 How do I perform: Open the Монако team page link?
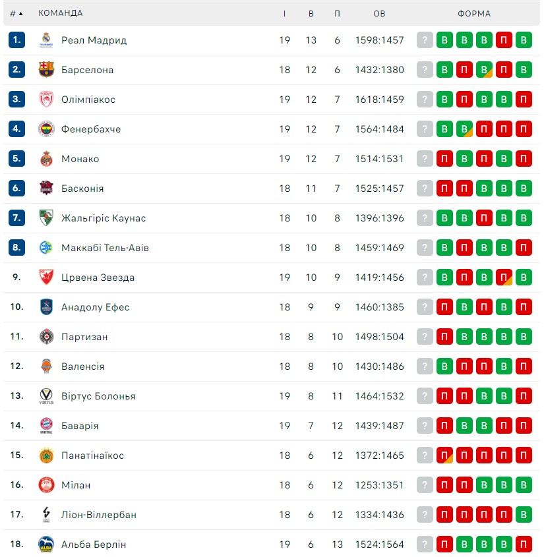point(80,159)
